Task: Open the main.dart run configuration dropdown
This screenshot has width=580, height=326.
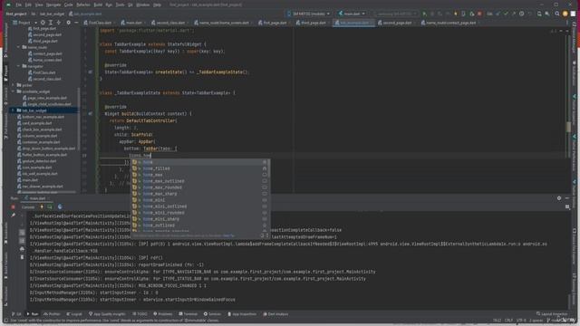Action: point(352,14)
